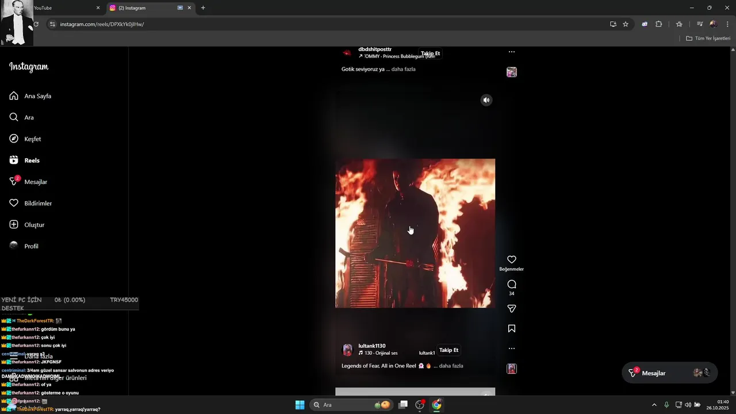Click the microphone icon in system tray

coord(666,405)
